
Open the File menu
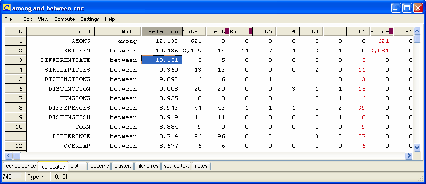tap(9, 19)
